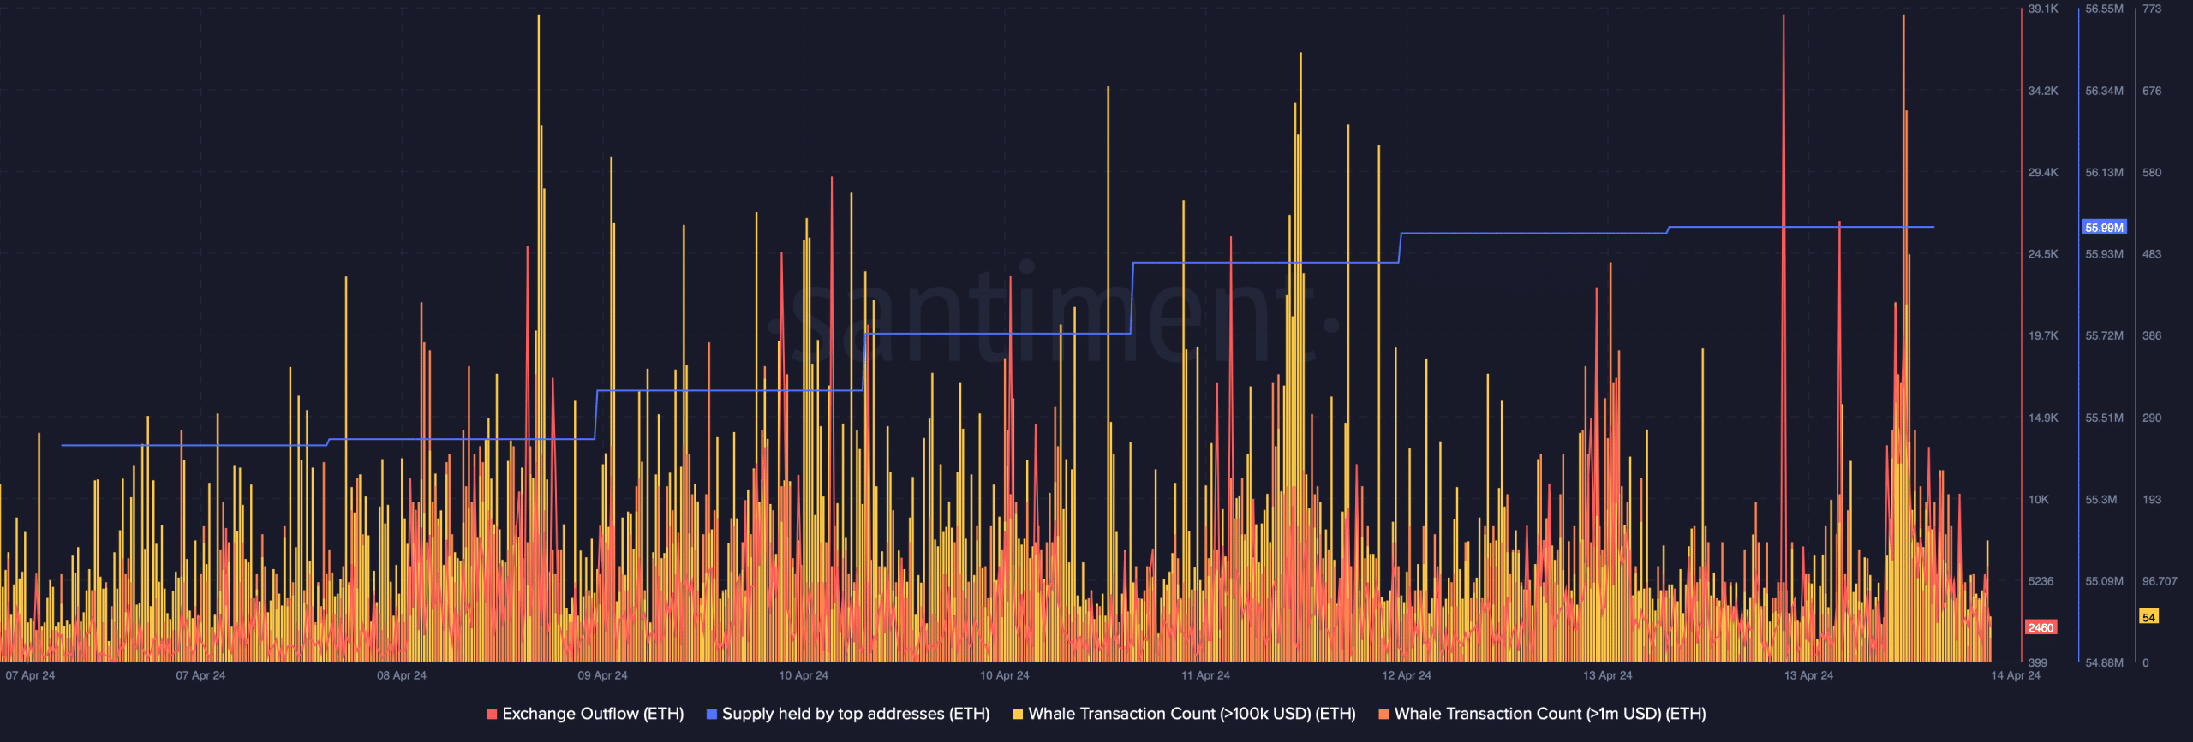This screenshot has height=742, width=2193.
Task: Select the 12 Apr 24 date label
Action: click(1407, 675)
